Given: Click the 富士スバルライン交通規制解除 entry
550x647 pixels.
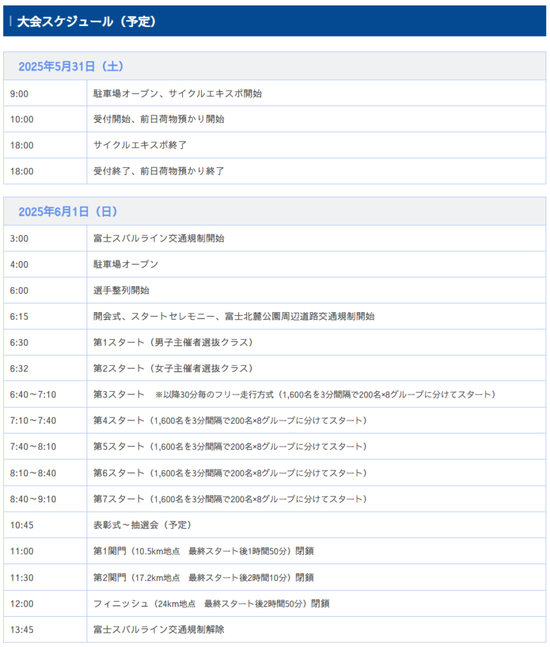Looking at the screenshot, I should [x=159, y=629].
